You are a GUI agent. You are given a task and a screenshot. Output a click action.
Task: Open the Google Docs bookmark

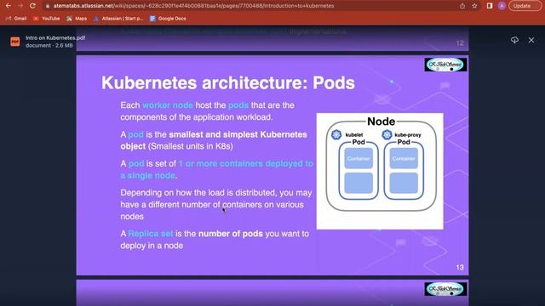(x=168, y=19)
